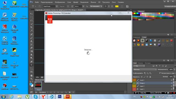
Task: Hide the Слой 3 layer eye icon
Action: click(134, 80)
